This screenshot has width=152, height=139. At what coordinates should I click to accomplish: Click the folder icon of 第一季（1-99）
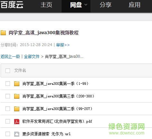[17, 84]
